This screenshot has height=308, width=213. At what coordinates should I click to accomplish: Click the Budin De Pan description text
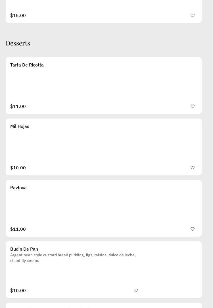pos(73,258)
